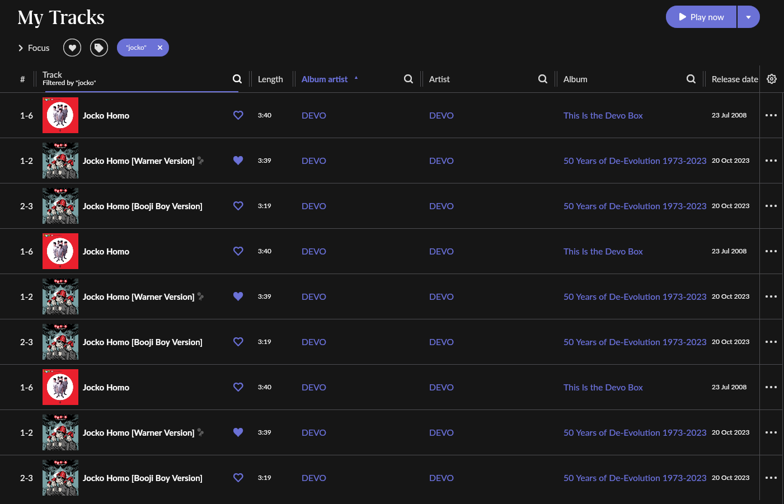This screenshot has height=504, width=784.
Task: Sort by the Track column header
Action: (52, 74)
